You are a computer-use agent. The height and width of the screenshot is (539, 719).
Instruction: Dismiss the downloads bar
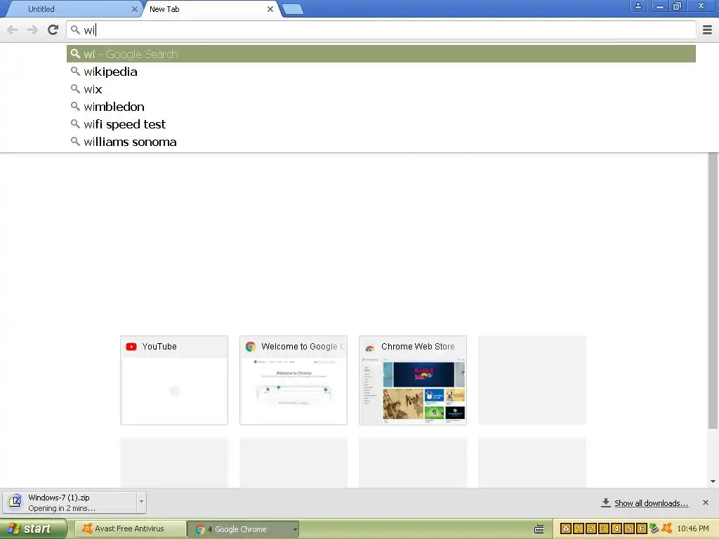(x=706, y=503)
